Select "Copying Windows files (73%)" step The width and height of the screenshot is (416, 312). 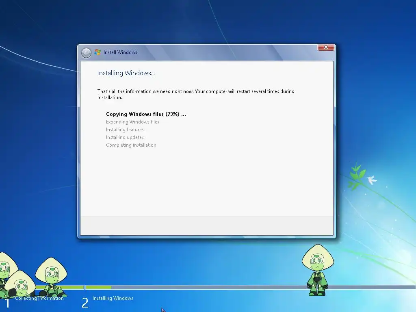146,114
